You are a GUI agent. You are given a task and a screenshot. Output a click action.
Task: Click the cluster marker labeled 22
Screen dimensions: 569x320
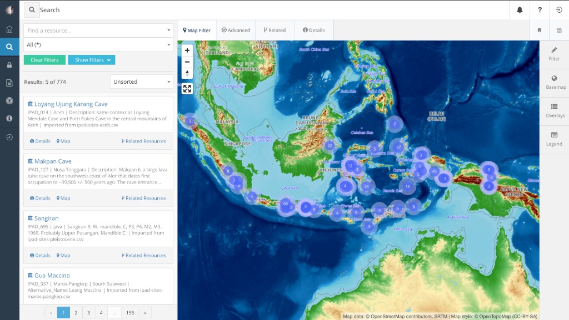click(330, 145)
